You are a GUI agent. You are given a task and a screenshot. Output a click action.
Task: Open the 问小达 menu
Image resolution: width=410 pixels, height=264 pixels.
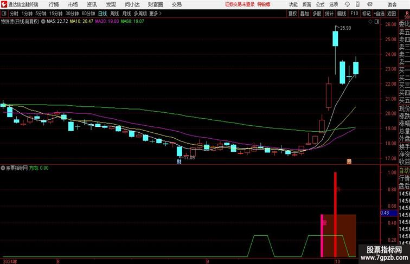(x=132, y=4)
